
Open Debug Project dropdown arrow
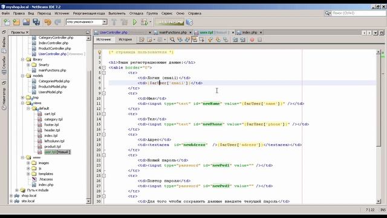[151, 22]
